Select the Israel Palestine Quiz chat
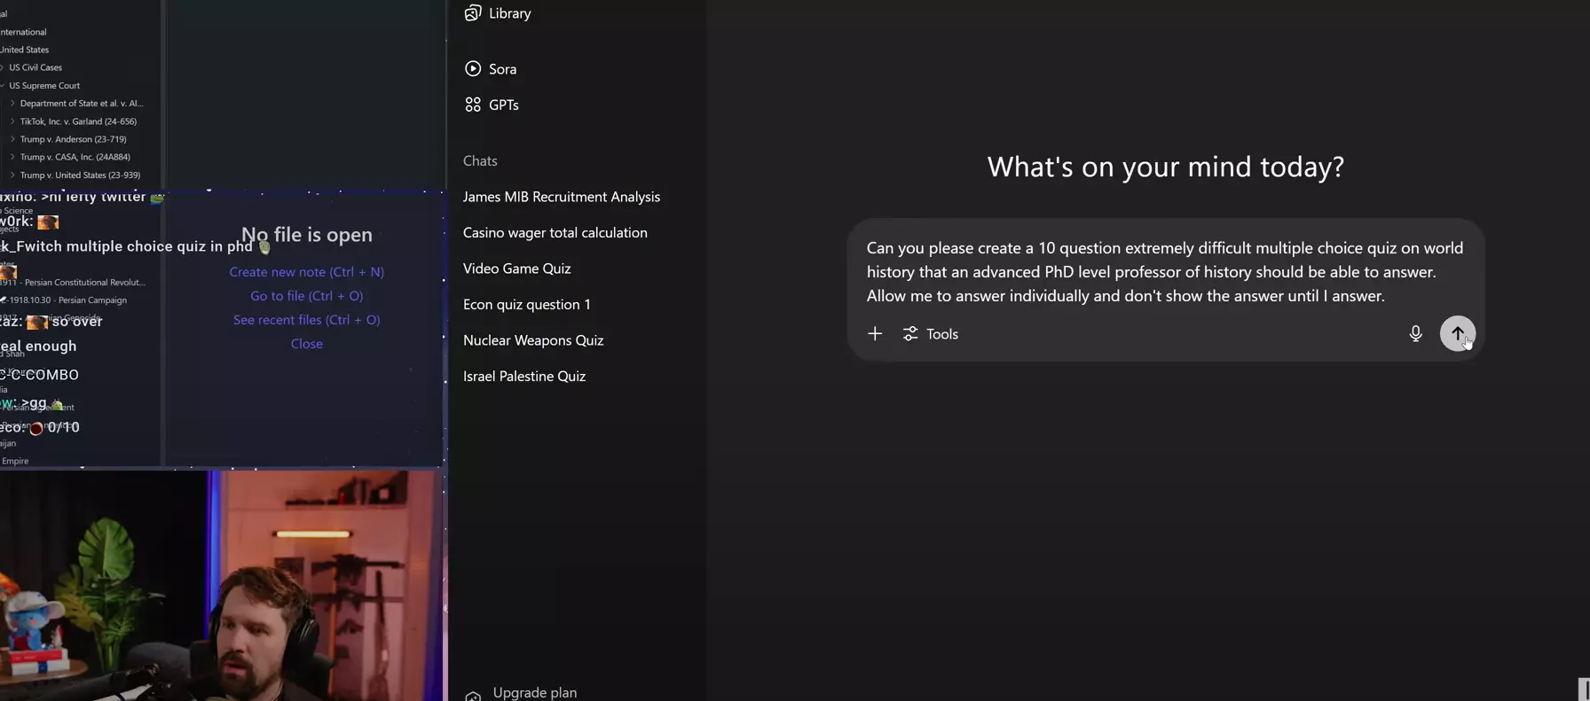The height and width of the screenshot is (701, 1590). 524,377
